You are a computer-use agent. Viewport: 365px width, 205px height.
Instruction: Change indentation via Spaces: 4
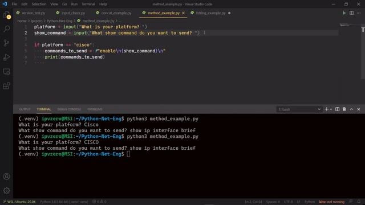(x=273, y=202)
